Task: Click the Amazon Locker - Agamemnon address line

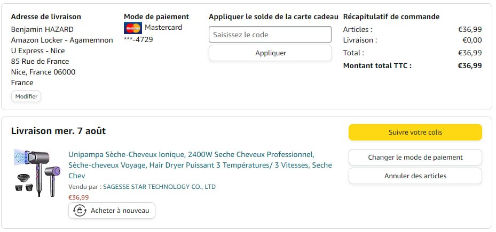Action: (x=62, y=40)
